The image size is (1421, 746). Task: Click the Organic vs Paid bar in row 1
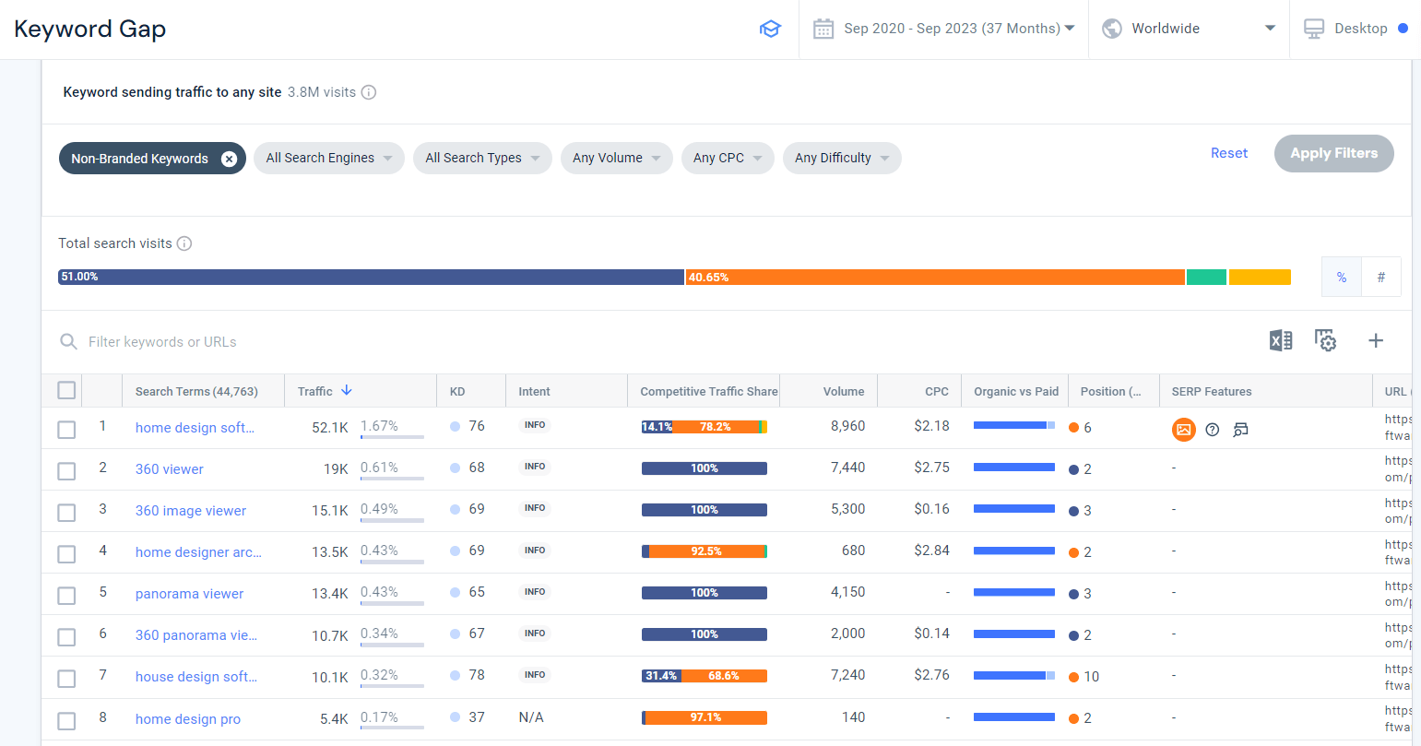pos(1014,425)
